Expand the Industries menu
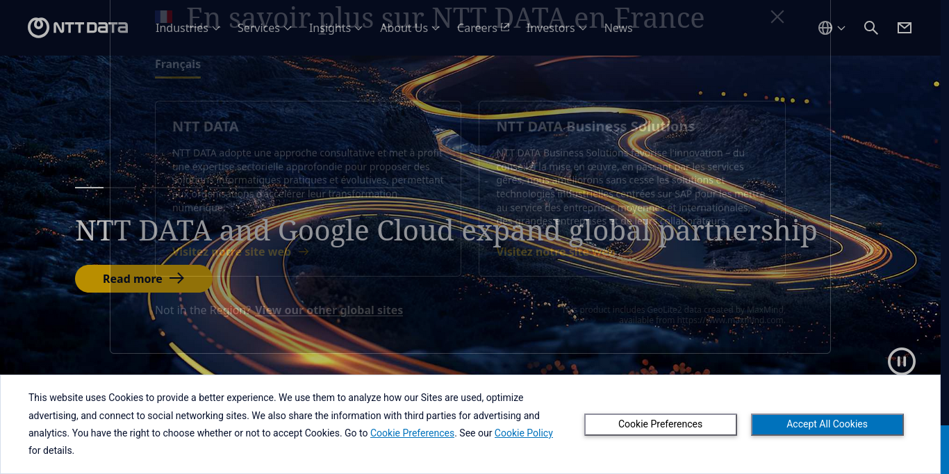Viewport: 949px width, 474px height. click(188, 28)
